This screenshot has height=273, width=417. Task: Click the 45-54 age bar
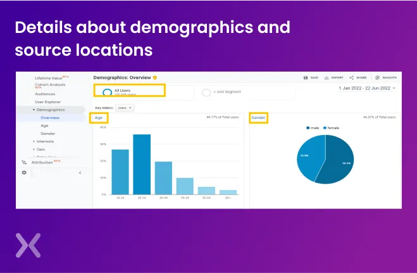pos(185,186)
